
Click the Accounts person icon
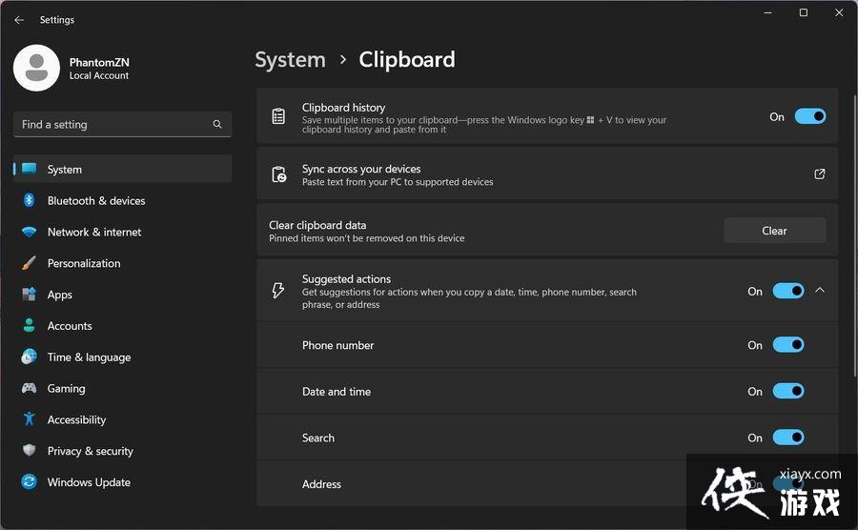click(x=29, y=325)
